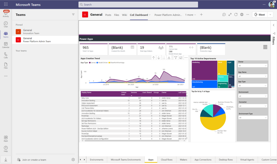Click the expand all down one level icon
277x164 pixels.
click(163, 58)
